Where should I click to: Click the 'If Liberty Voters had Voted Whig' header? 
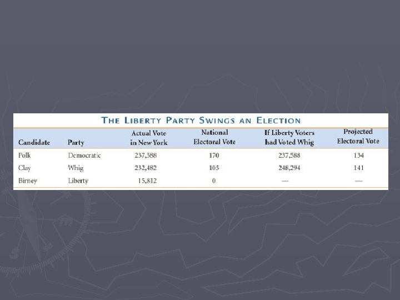(x=289, y=138)
